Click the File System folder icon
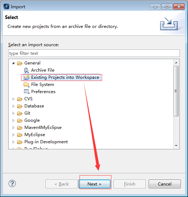This screenshot has height=197, width=188. coord(26,85)
